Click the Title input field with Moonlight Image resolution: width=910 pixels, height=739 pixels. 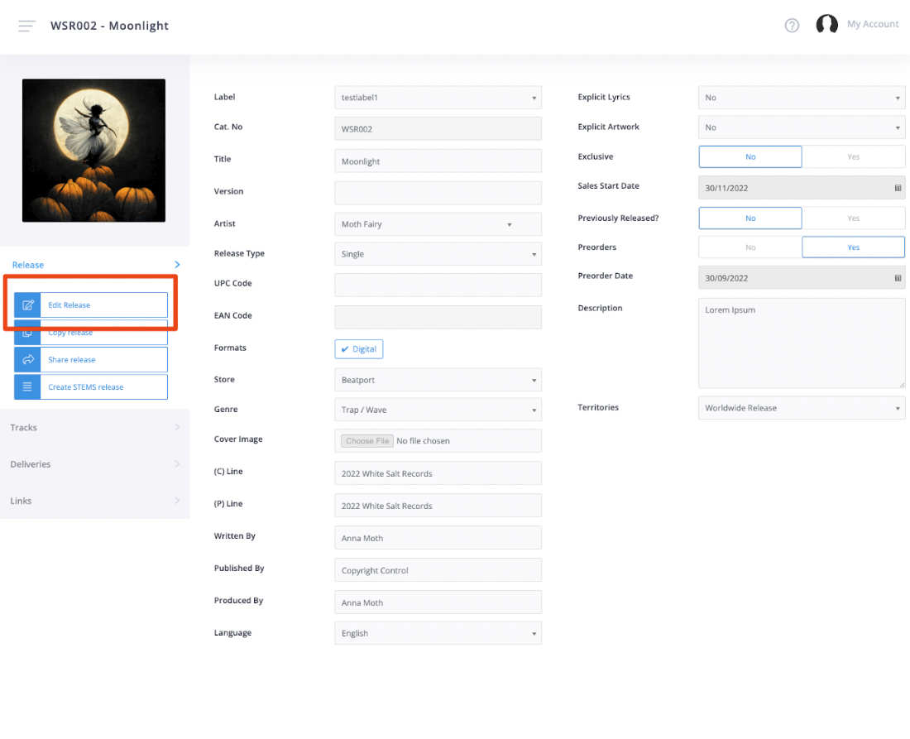(438, 161)
